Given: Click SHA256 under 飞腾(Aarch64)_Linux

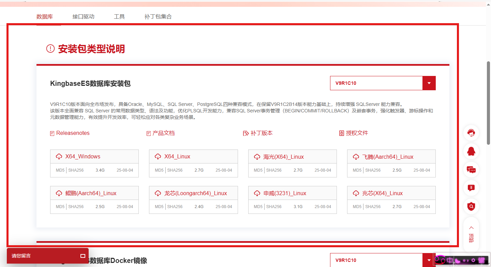Looking at the screenshot, I should coord(373,170).
